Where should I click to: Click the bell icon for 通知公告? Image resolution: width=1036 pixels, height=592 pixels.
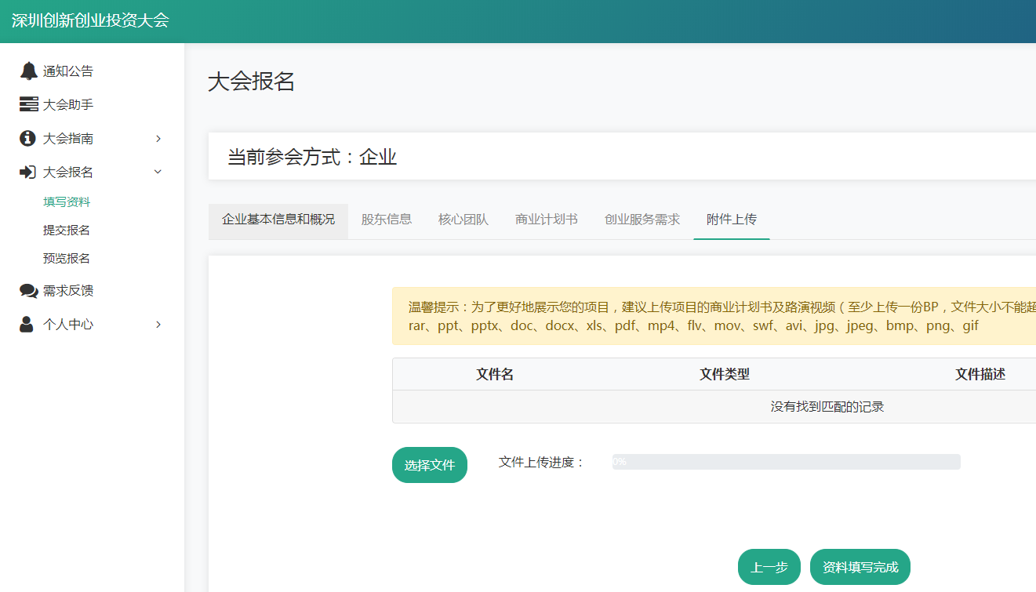[29, 71]
